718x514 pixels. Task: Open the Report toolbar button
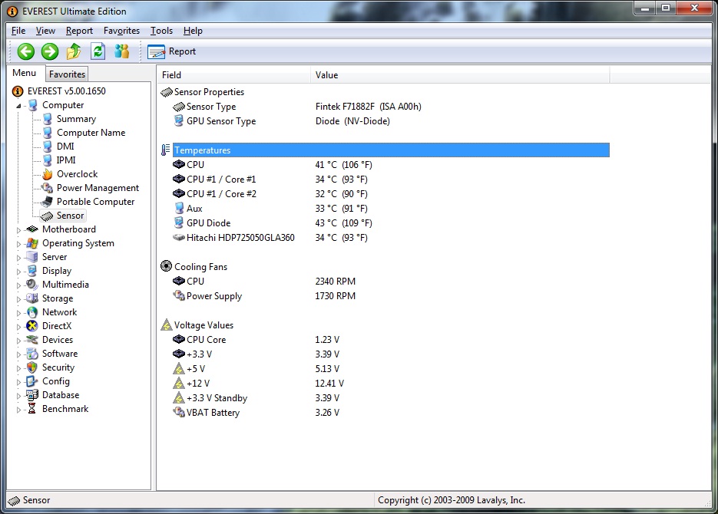click(172, 51)
